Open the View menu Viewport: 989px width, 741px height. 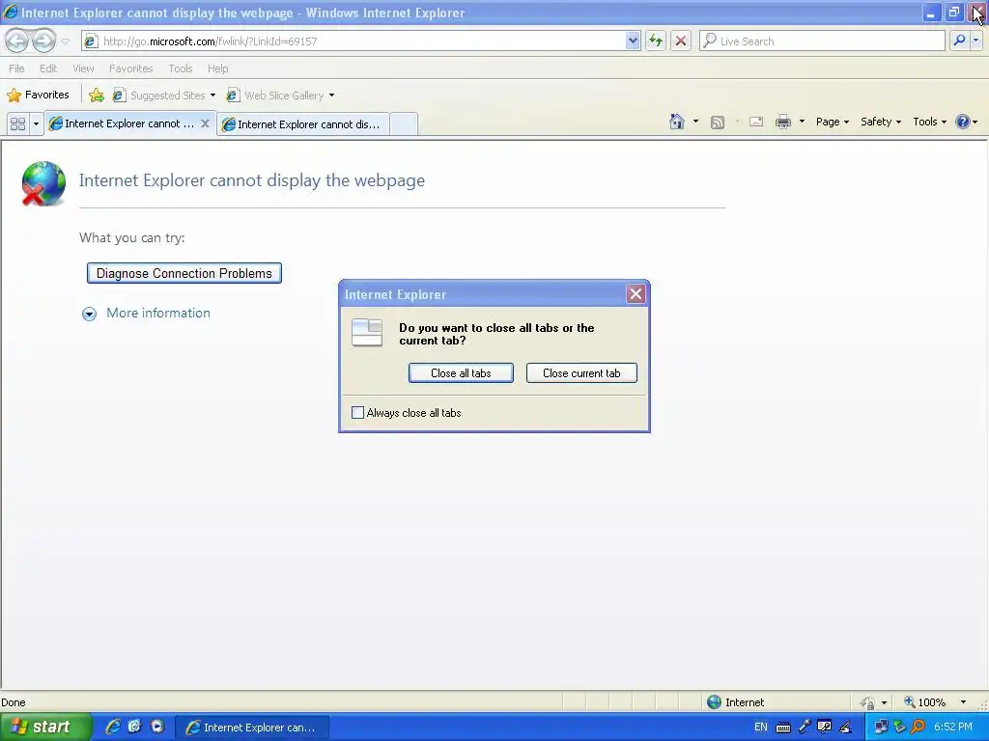pyautogui.click(x=83, y=69)
